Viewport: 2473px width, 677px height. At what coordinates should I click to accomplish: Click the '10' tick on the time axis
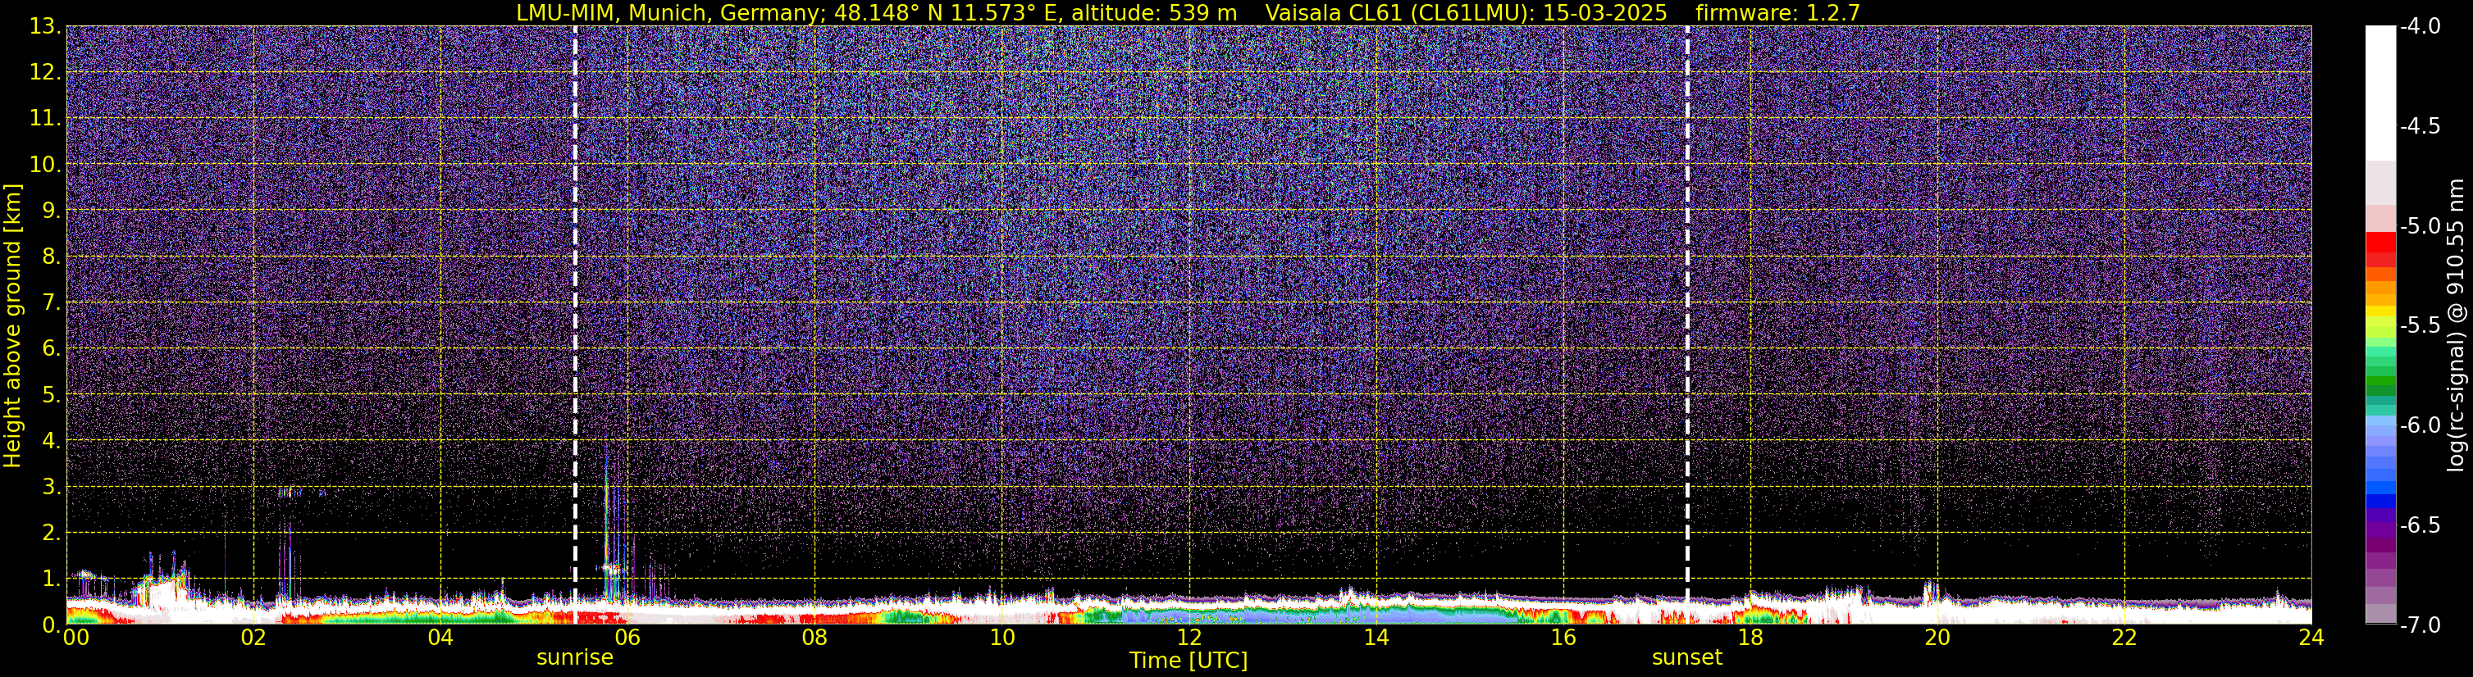point(1002,638)
